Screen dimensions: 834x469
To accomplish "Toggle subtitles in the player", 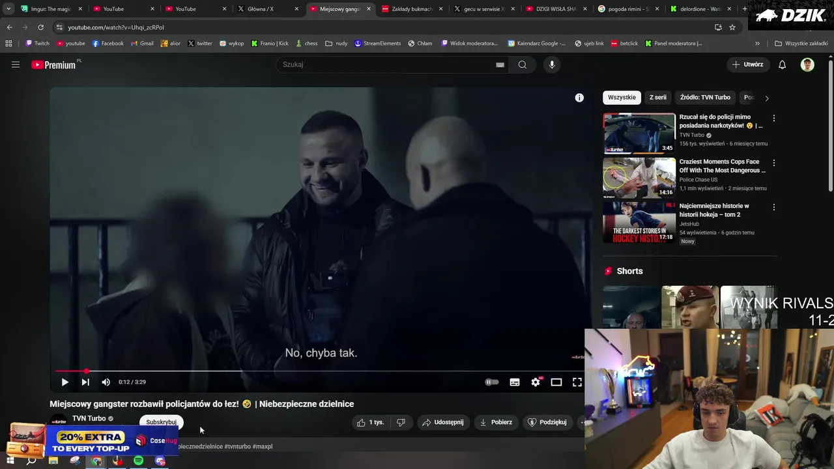I will point(515,382).
